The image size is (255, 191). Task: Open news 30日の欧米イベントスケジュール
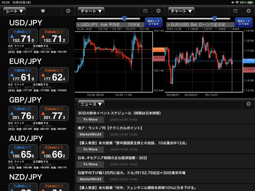165,116
